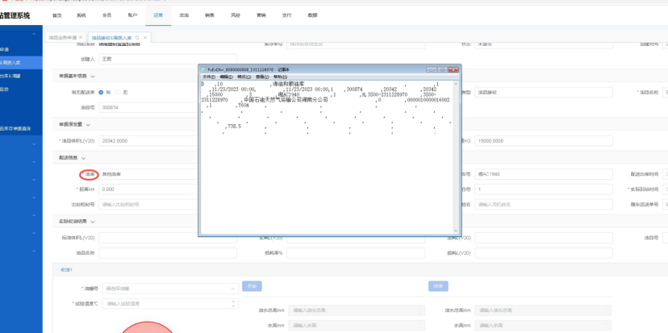The image size is (668, 333).
Task: Expand 实际收油结果 section chevron
Action: point(93,221)
